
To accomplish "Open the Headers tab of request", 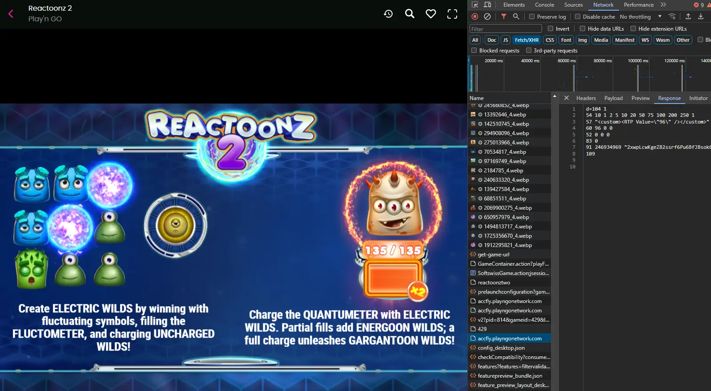I will [x=586, y=98].
